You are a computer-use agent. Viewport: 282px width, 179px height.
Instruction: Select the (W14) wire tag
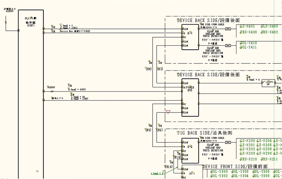(177, 157)
